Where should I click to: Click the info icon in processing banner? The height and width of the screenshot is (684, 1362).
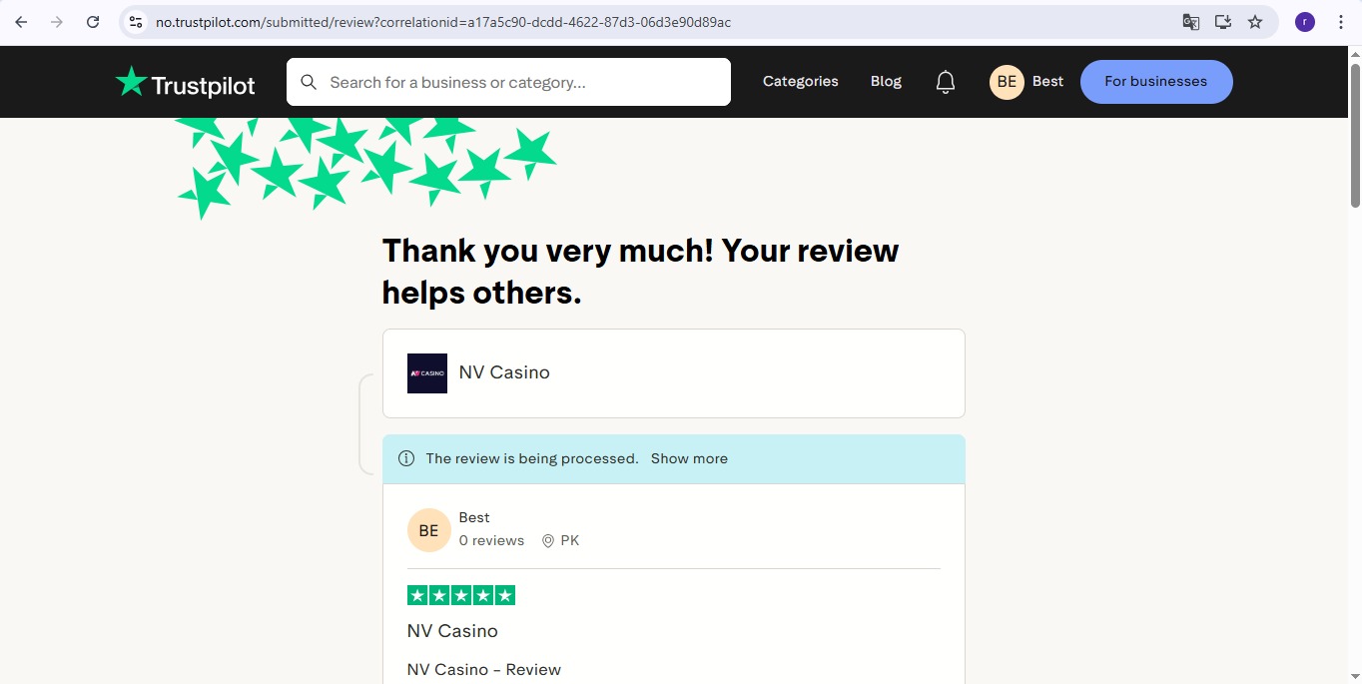coord(406,459)
